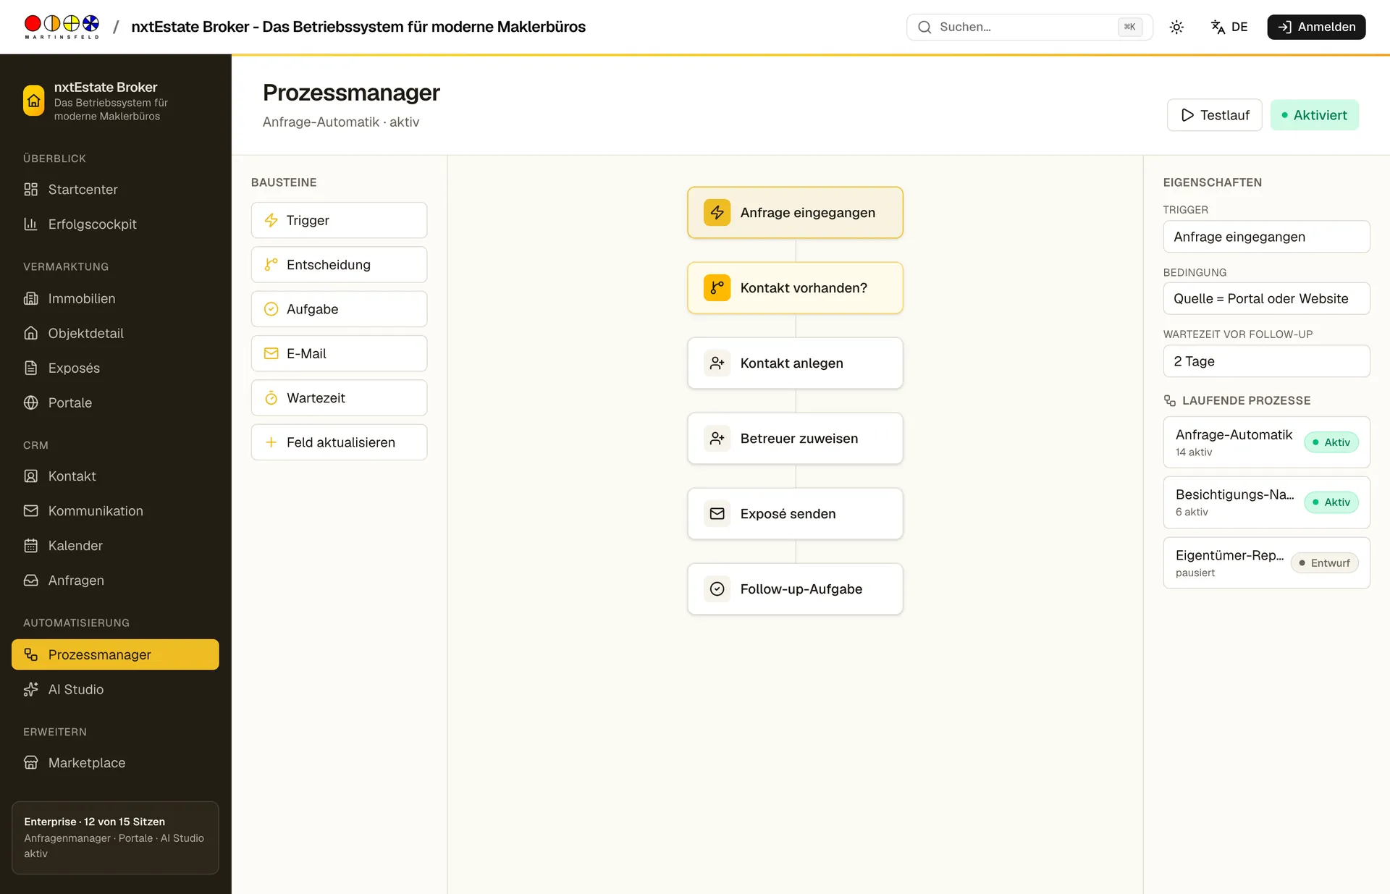
Task: Click the Prozessmanager workflow icon in sidebar
Action: pos(30,654)
